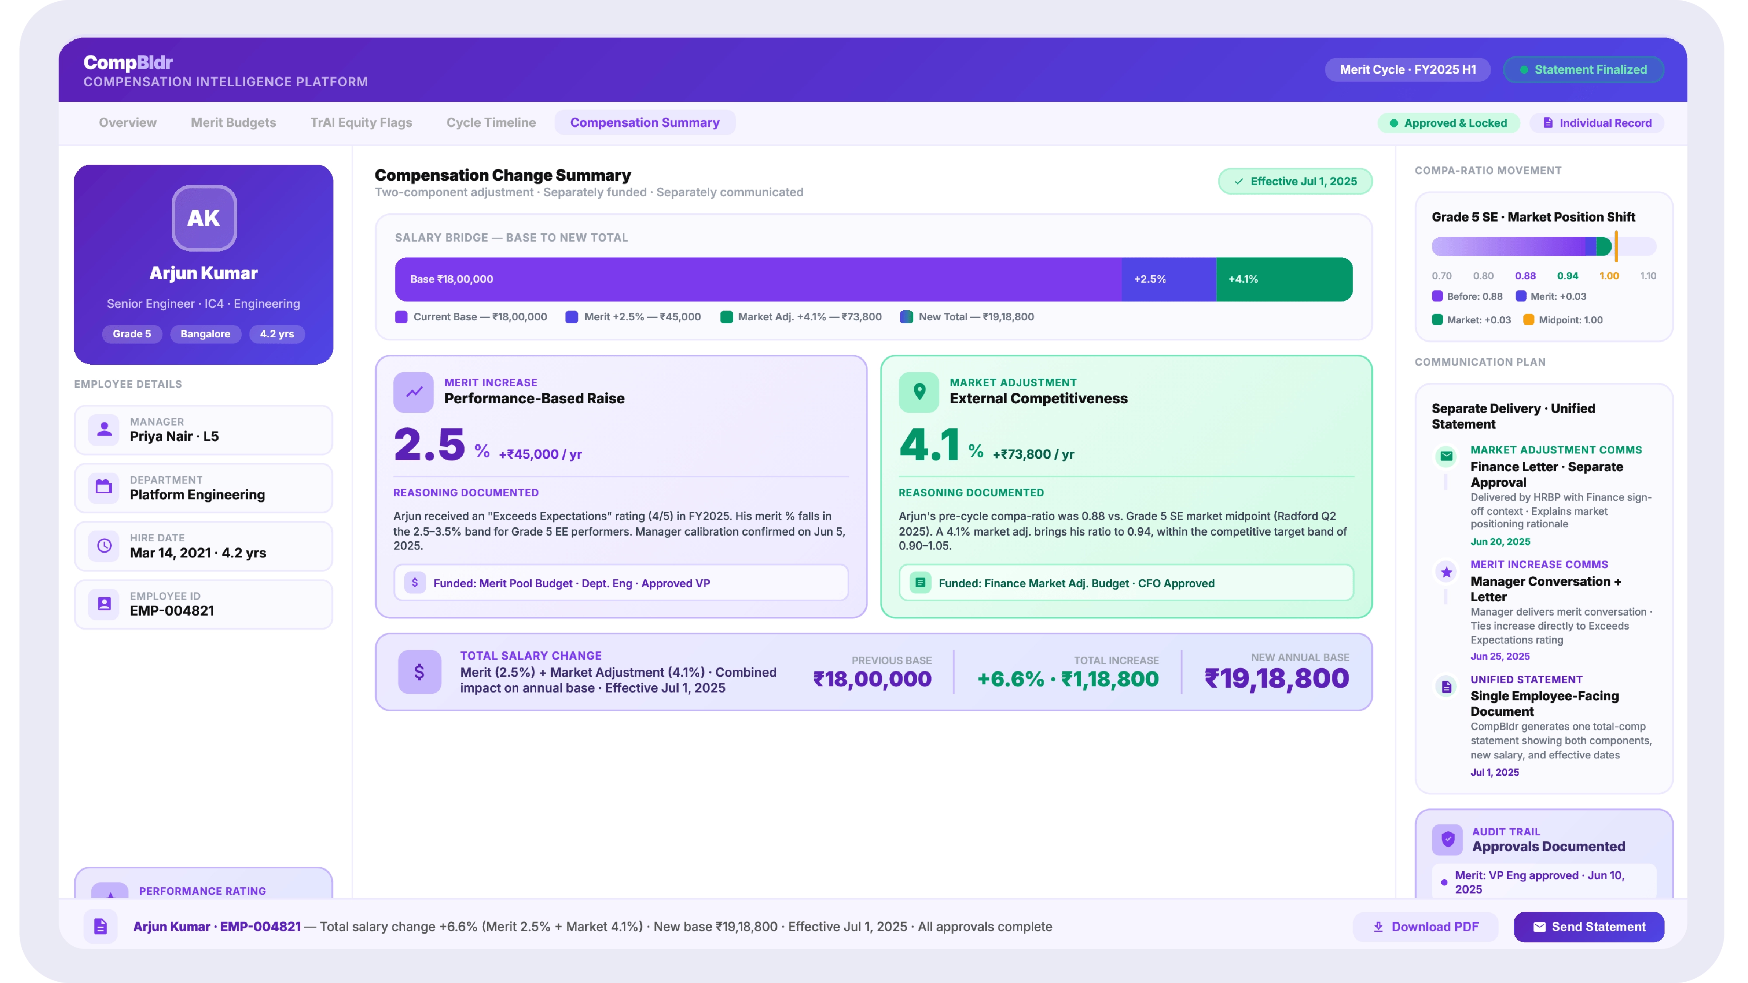Click the Base ₹18,00,000 bar segment
The image size is (1748, 983).
pyautogui.click(x=758, y=279)
